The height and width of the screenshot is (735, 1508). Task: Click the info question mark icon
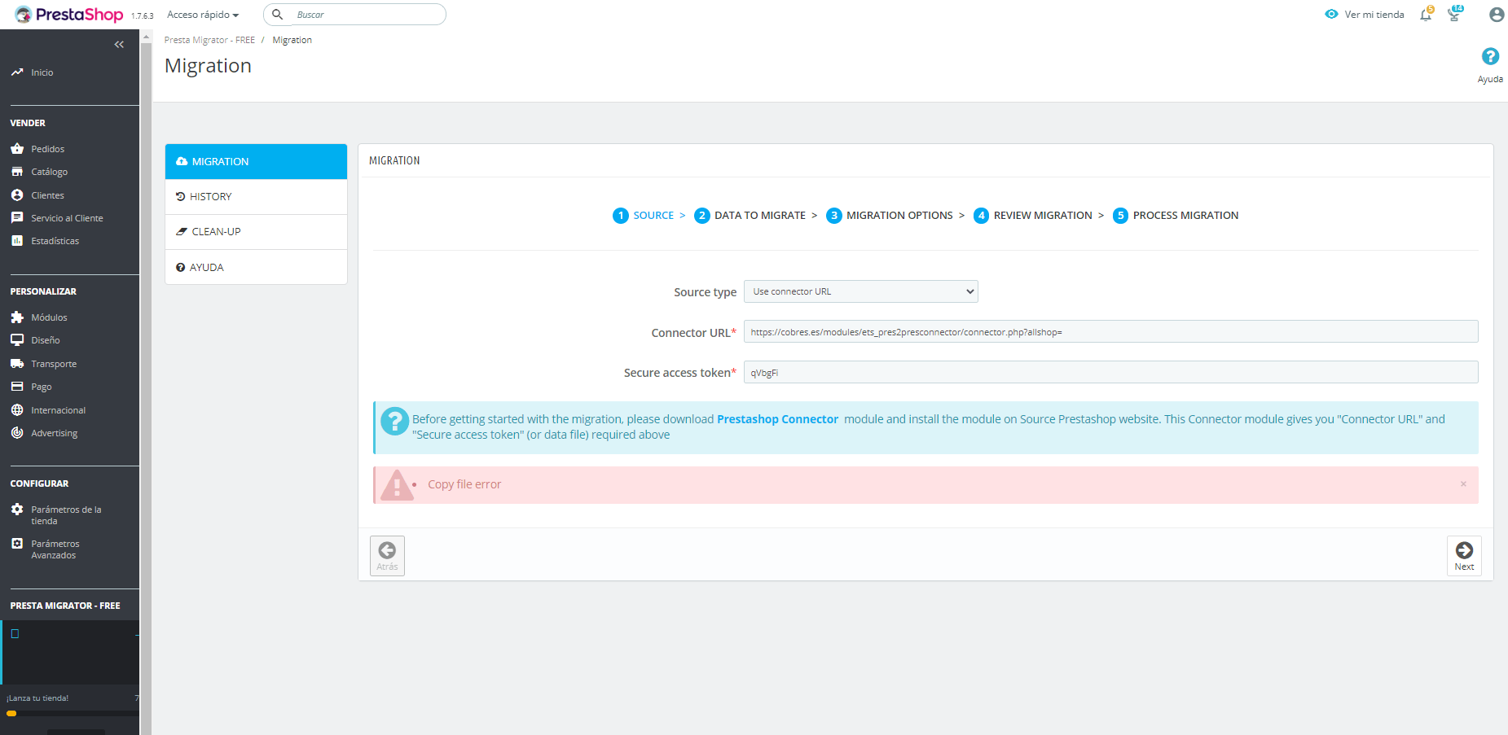[x=395, y=422]
